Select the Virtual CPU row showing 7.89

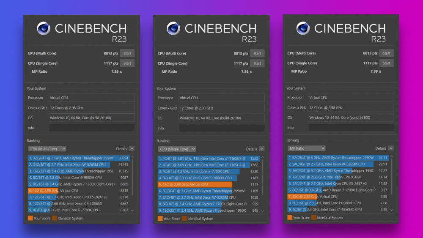pyautogui.click(x=338, y=197)
